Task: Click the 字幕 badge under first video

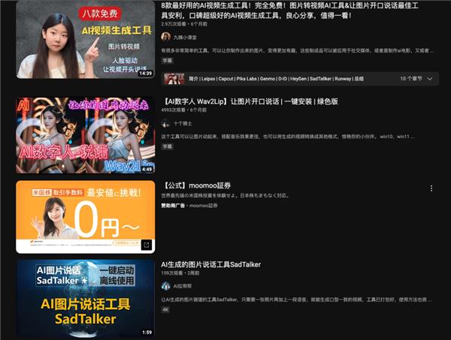Action: pos(168,61)
